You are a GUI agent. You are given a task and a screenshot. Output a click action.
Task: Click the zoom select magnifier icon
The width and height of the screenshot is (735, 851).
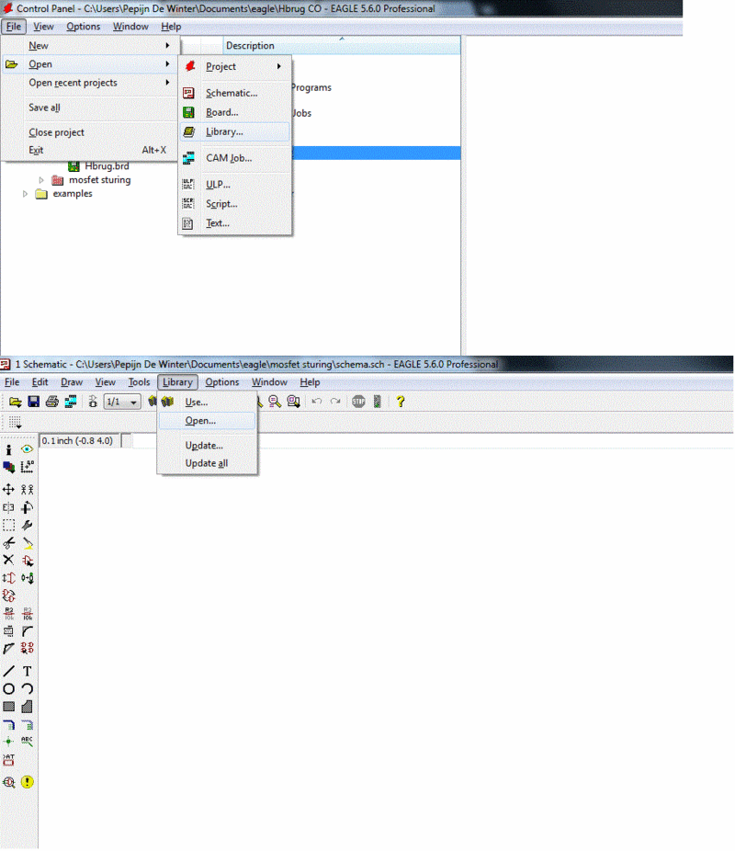(293, 403)
